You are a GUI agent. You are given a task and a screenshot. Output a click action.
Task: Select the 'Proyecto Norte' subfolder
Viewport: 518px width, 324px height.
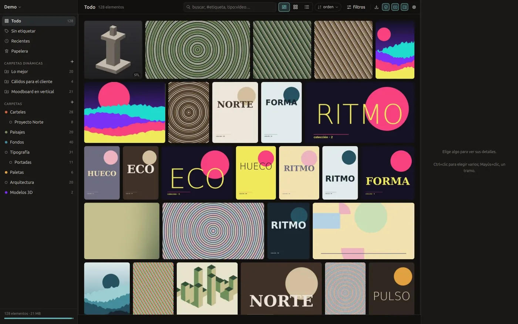point(38,122)
